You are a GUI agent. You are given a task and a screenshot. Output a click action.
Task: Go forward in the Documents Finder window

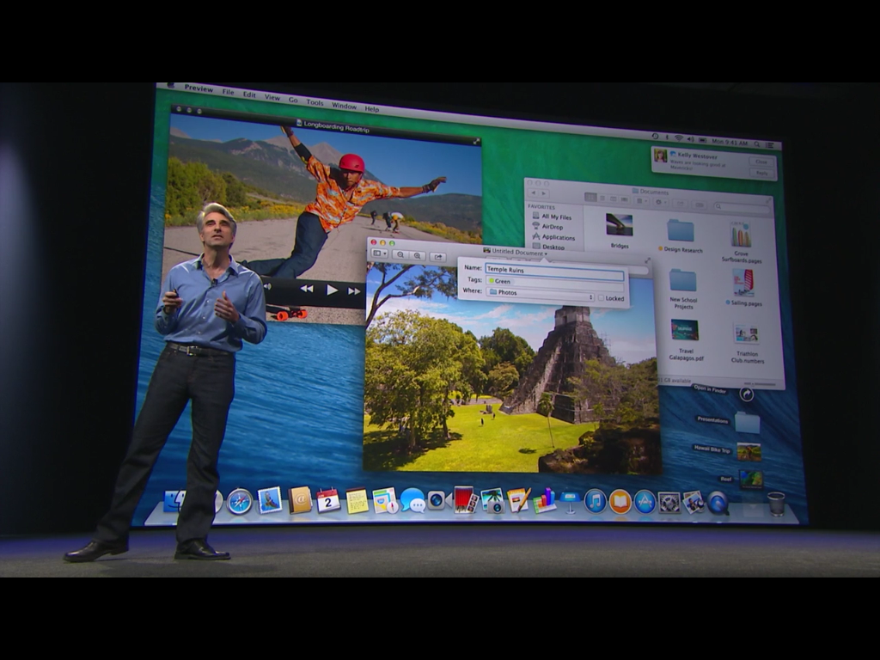click(543, 193)
